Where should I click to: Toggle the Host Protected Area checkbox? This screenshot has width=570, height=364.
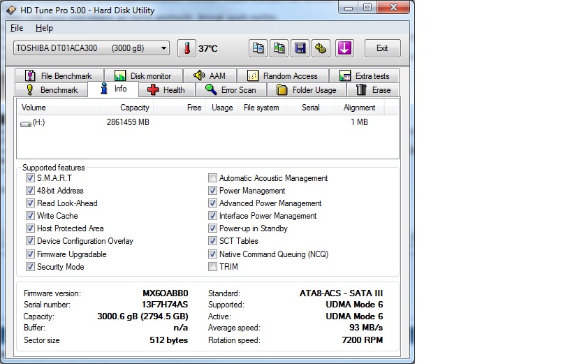pyautogui.click(x=30, y=228)
